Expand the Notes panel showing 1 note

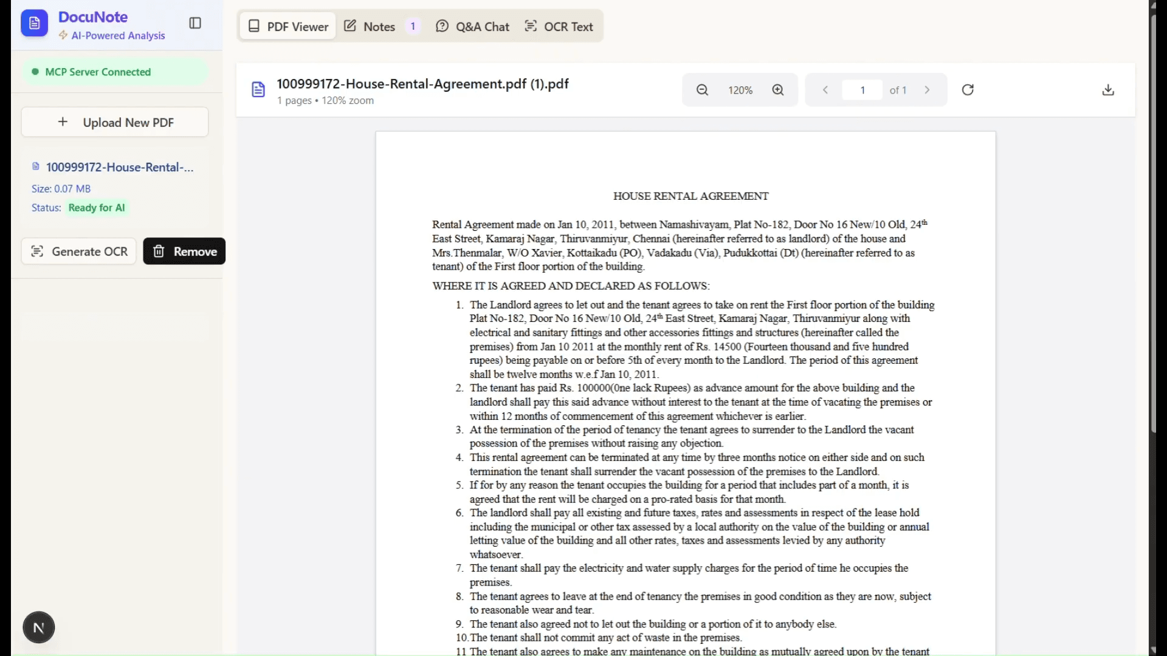(x=379, y=26)
